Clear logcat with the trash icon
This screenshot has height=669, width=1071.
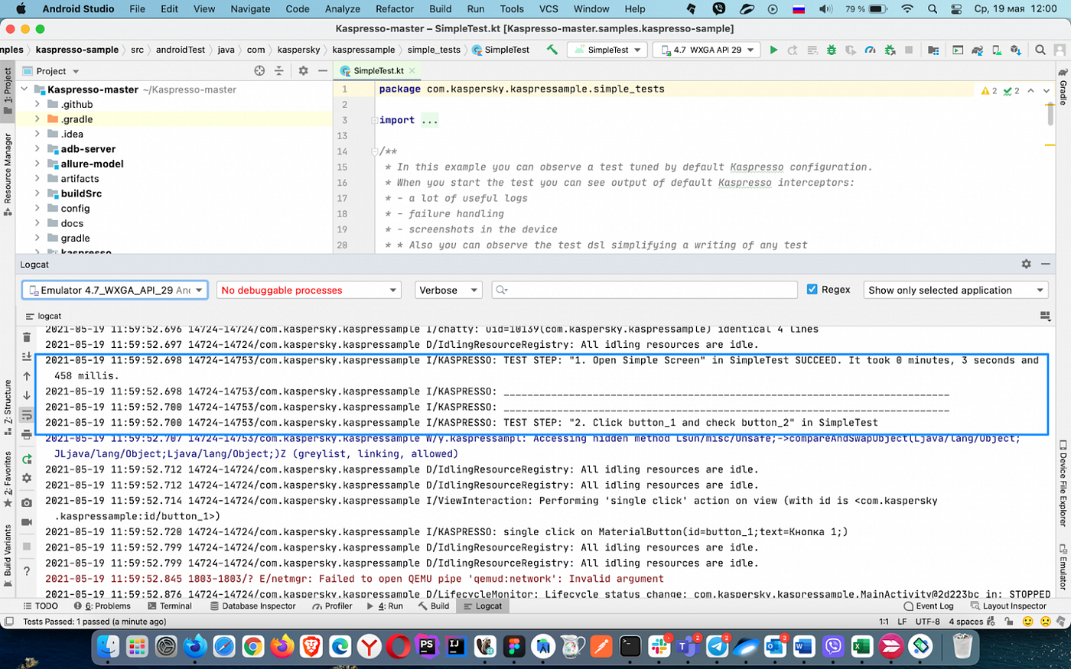[x=27, y=337]
